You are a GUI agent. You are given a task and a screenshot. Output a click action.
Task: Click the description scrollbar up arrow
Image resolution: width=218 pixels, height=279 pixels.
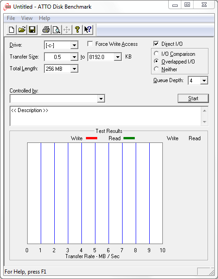coord(204,111)
